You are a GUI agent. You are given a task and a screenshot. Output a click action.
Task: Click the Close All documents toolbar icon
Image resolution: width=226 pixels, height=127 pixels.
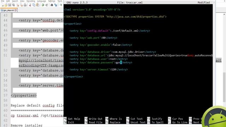(x=21, y=5)
